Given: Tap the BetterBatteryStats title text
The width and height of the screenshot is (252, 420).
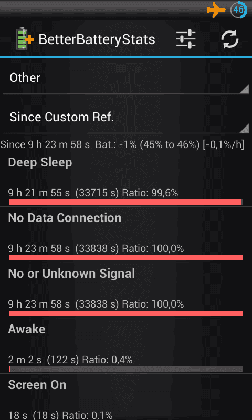Looking at the screenshot, I should (x=97, y=39).
